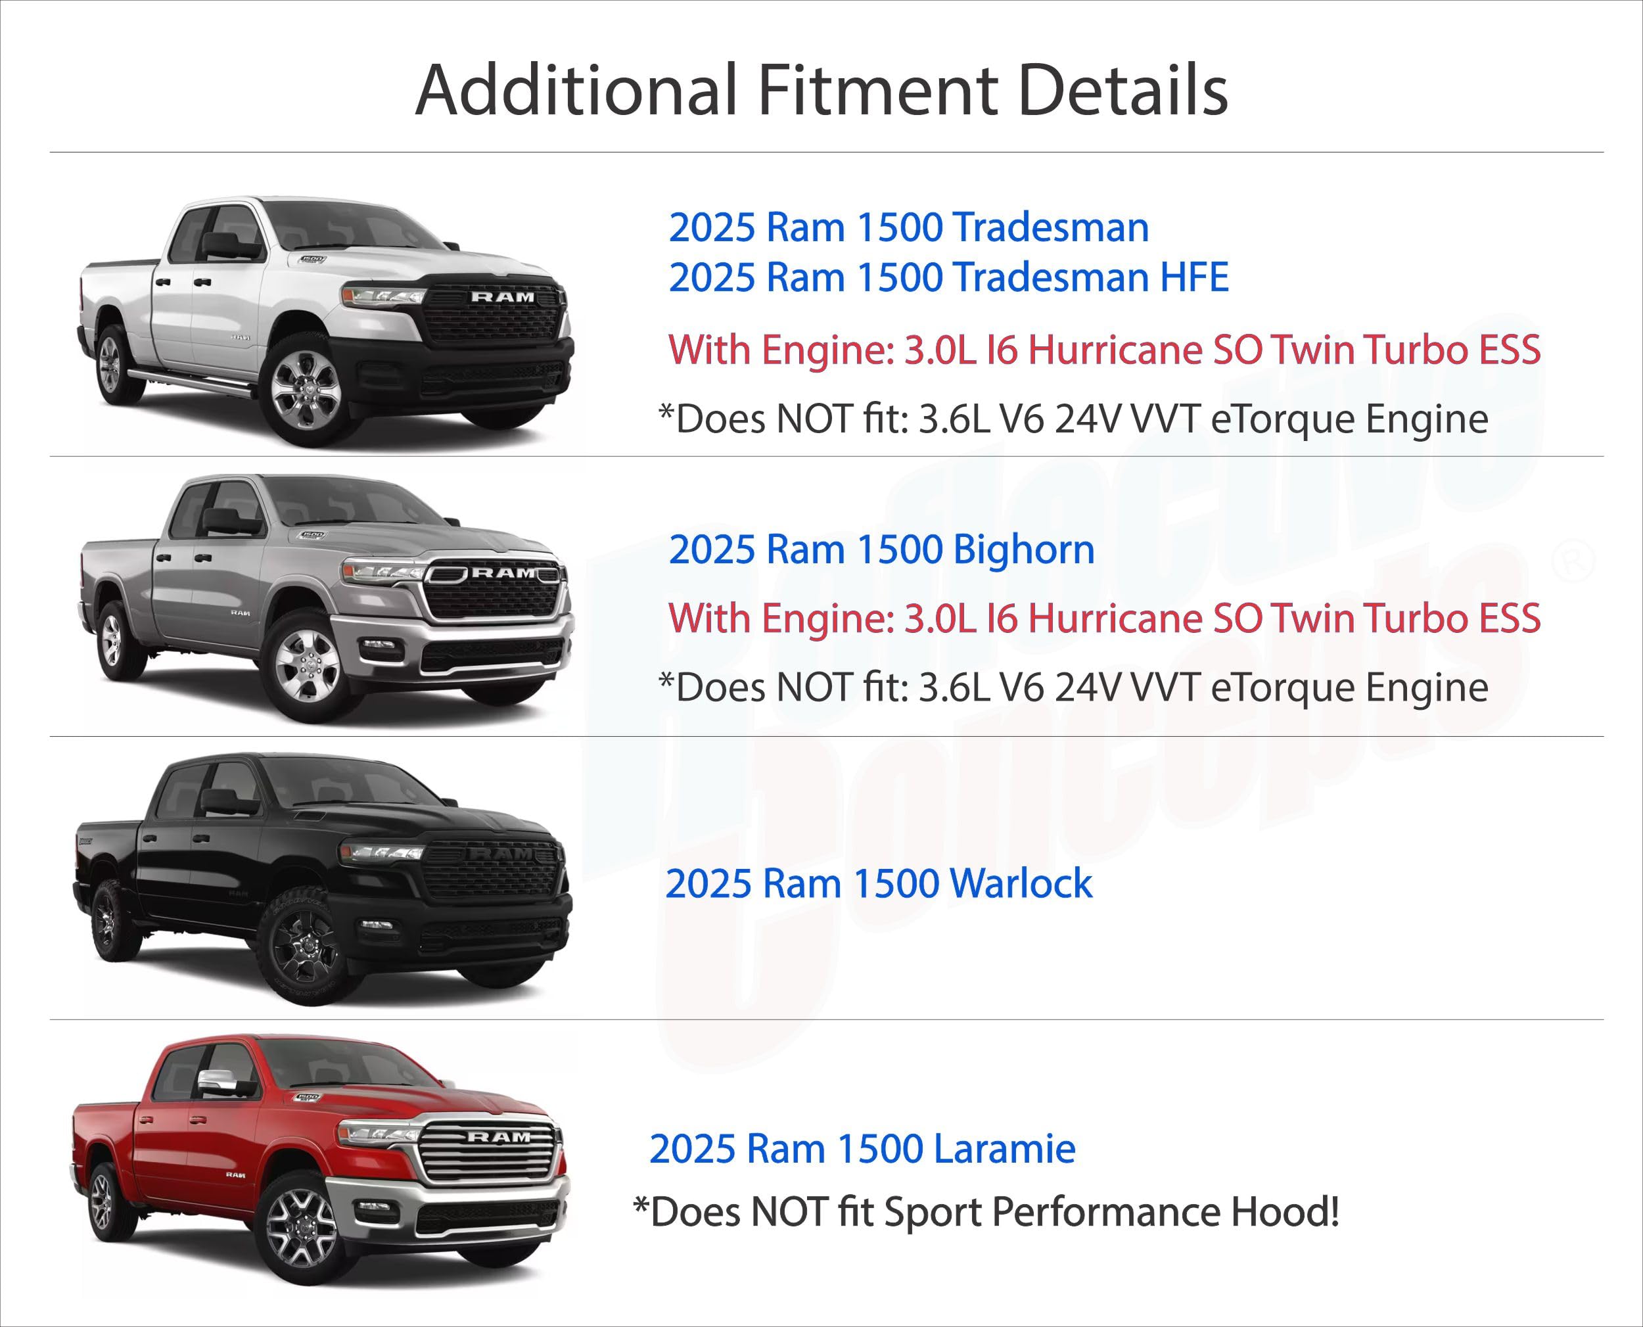Click the RAM grille logo on red Laramie

pos(498,1138)
